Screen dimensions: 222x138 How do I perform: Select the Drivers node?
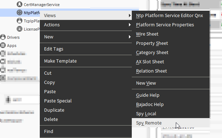click(13, 37)
